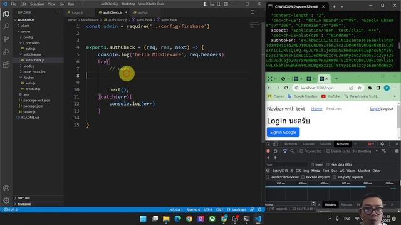
Task: Toggle the primary side bar layout icon
Action: point(206,4)
